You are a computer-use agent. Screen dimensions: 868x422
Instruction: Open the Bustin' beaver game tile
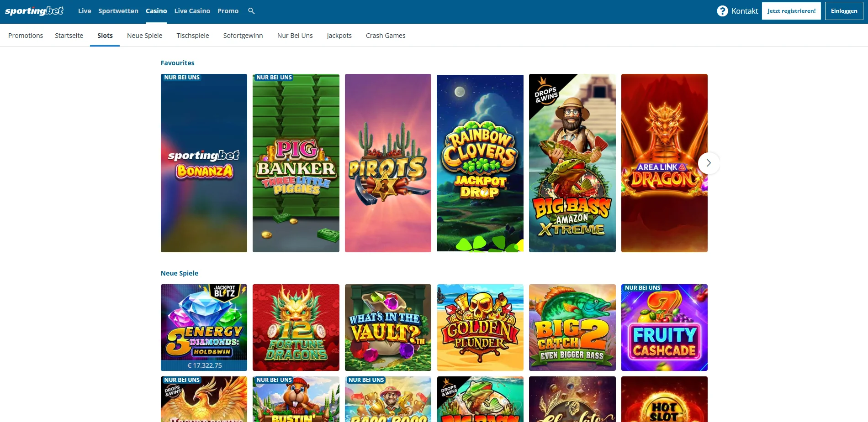296,399
